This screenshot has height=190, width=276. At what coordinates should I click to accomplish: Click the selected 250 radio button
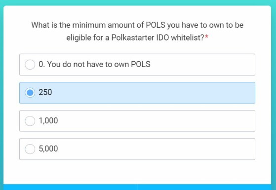[x=30, y=93]
